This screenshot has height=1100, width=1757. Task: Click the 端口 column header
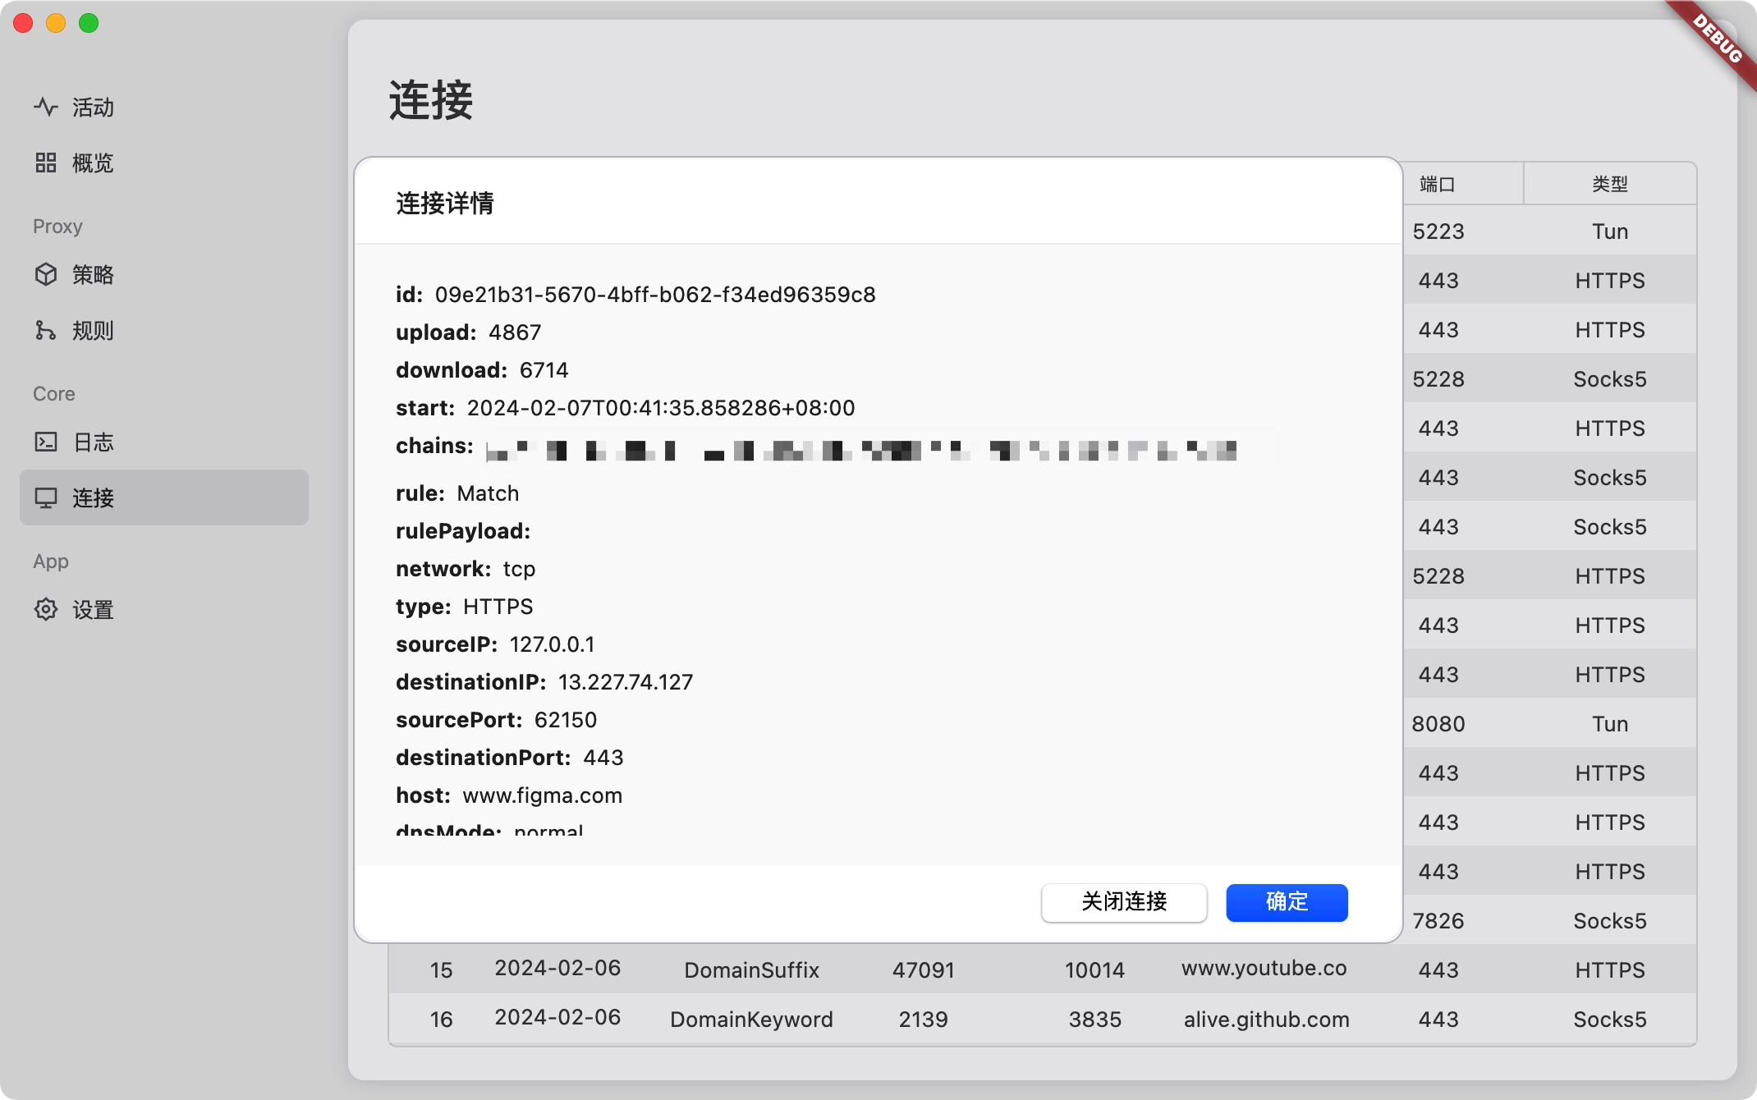1437,184
